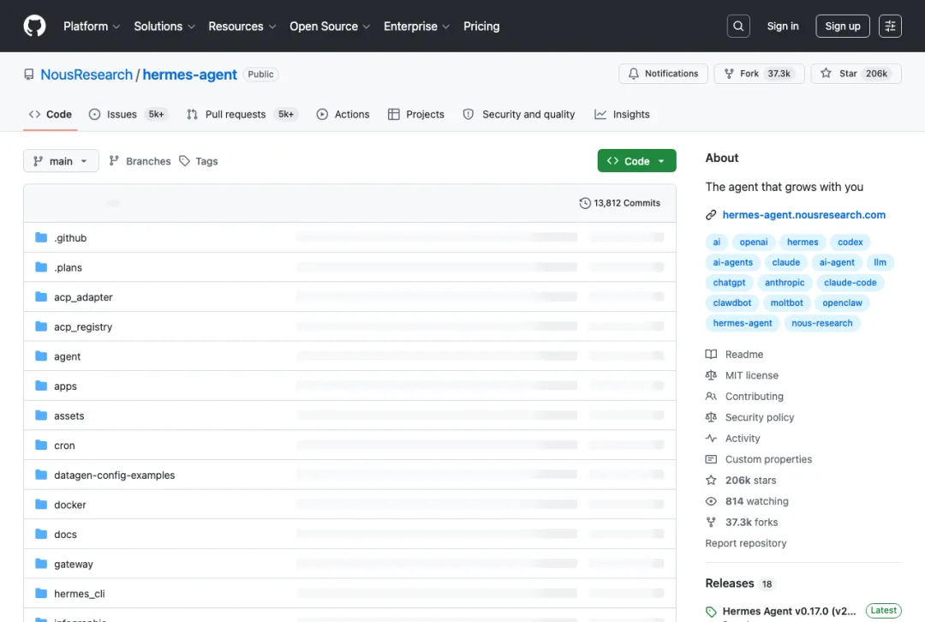
Task: Click the anthropic topic tag
Action: [785, 283]
